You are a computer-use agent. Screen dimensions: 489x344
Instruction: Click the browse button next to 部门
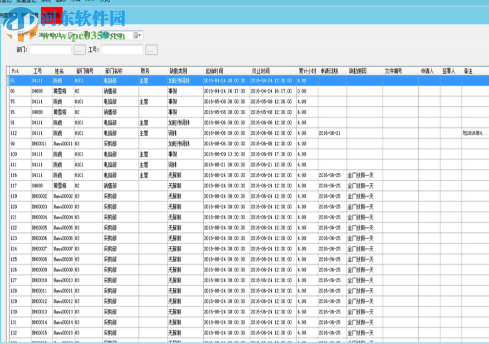click(x=79, y=50)
